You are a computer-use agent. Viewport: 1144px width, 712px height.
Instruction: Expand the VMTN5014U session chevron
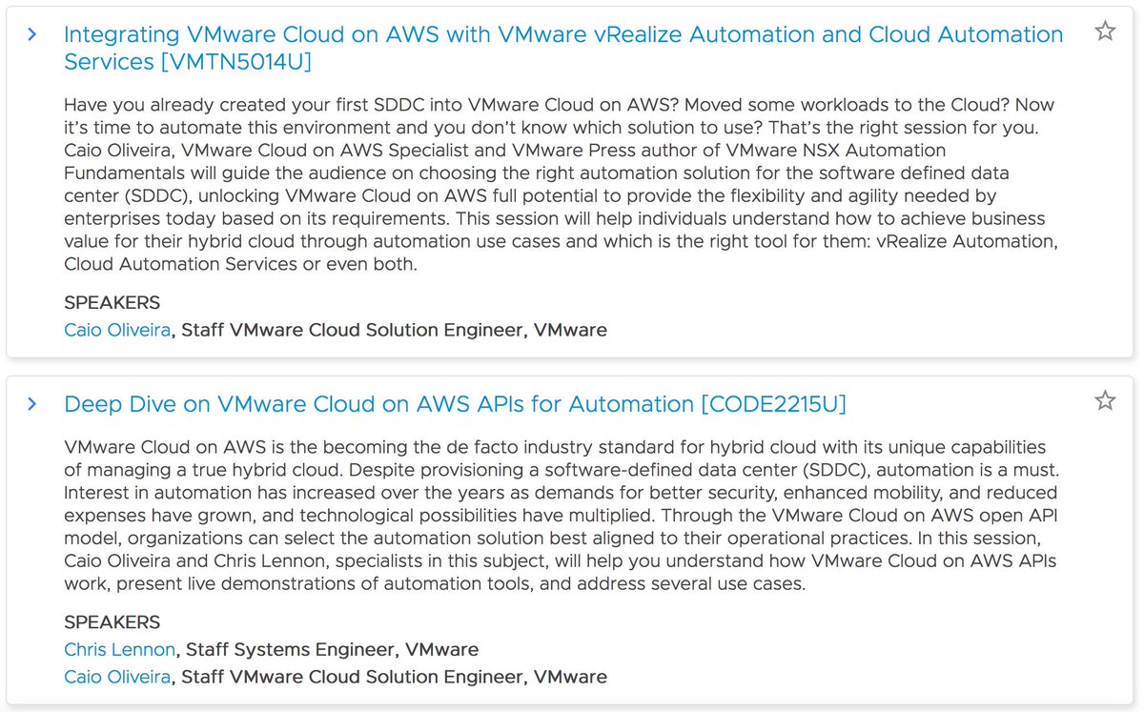point(32,34)
